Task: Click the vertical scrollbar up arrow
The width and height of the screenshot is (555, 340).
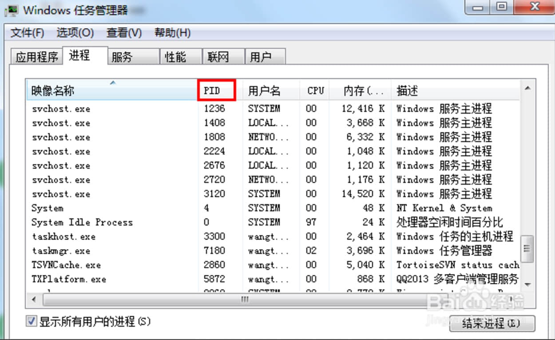Action: coord(527,89)
